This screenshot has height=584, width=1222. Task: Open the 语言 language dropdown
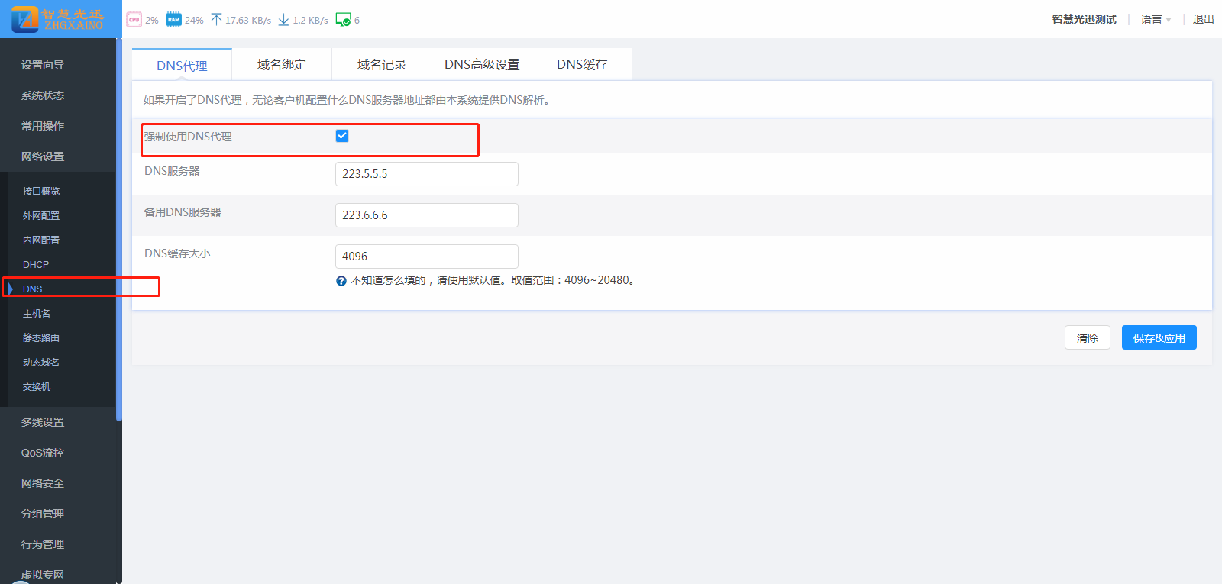1156,19
